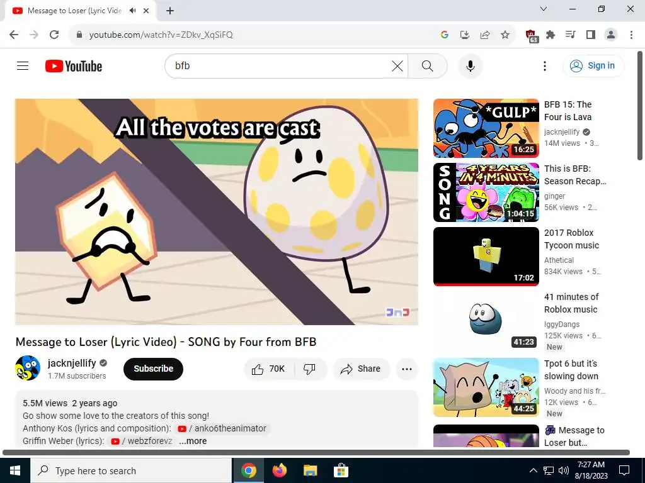This screenshot has height=483, width=645.
Task: Click the Share button
Action: [x=361, y=369]
